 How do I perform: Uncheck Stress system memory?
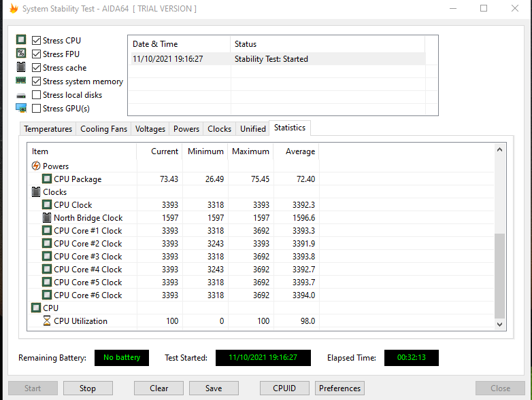point(36,81)
